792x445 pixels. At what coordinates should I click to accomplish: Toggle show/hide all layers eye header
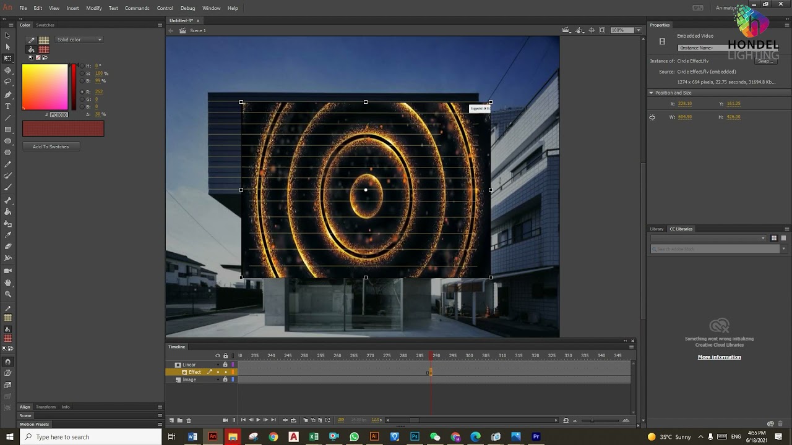pos(217,355)
